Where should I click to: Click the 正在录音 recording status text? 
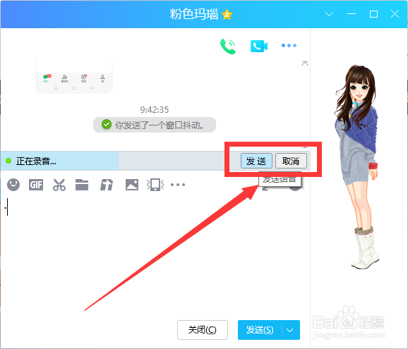pos(36,161)
